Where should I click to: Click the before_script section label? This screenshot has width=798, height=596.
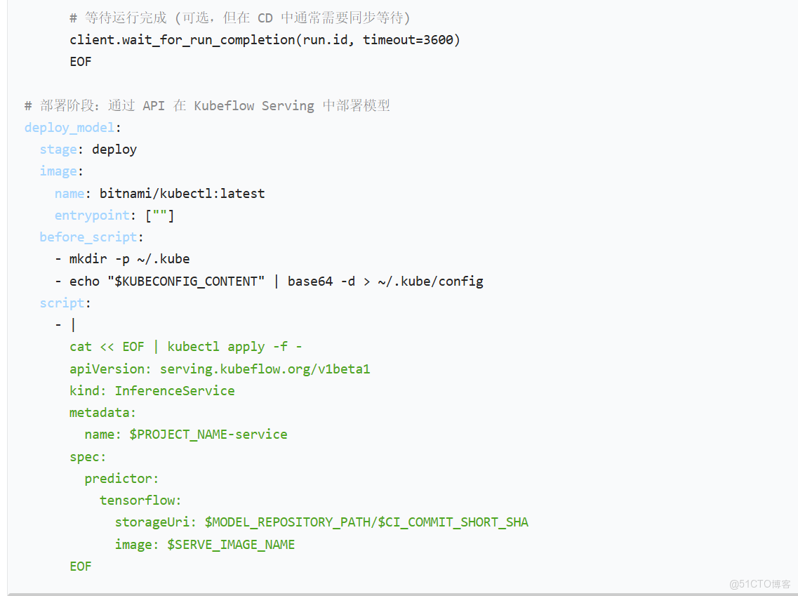[x=88, y=237]
